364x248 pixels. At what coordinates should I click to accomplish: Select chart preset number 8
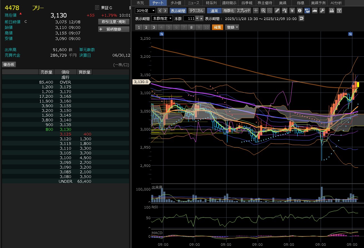coord(191,27)
